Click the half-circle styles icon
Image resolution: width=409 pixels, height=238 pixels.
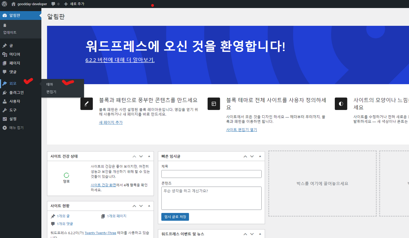coord(341,104)
